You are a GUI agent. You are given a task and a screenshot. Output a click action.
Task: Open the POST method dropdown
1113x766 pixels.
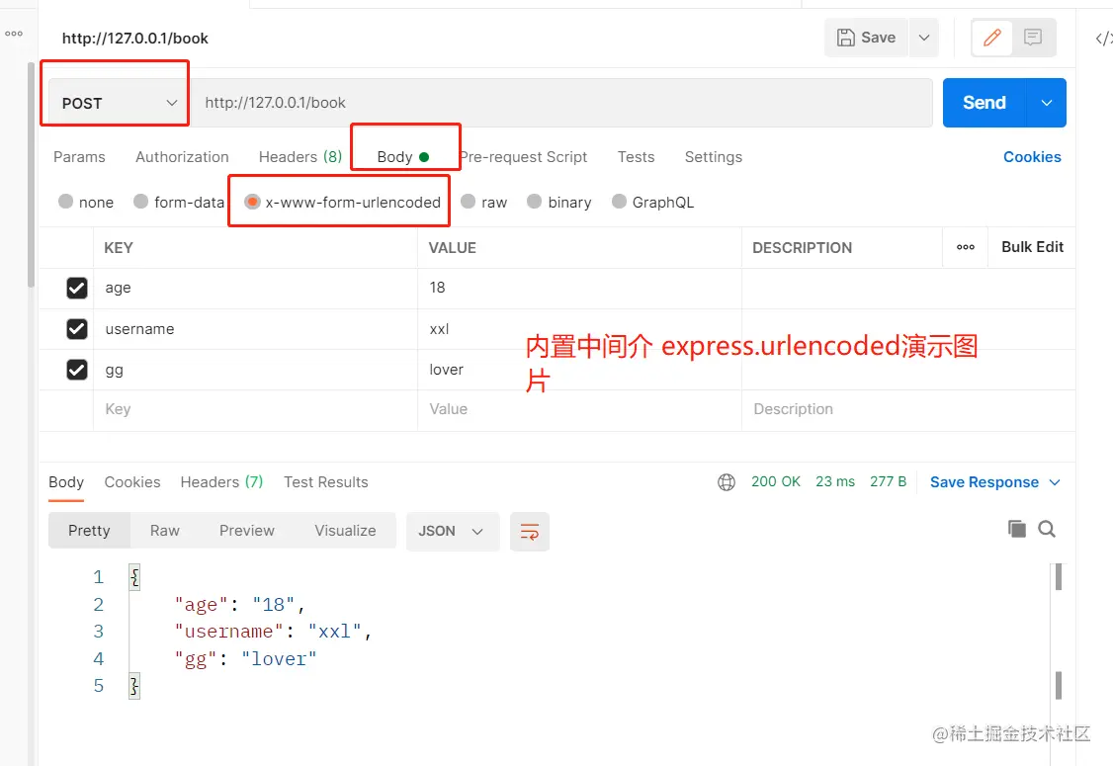click(x=118, y=103)
